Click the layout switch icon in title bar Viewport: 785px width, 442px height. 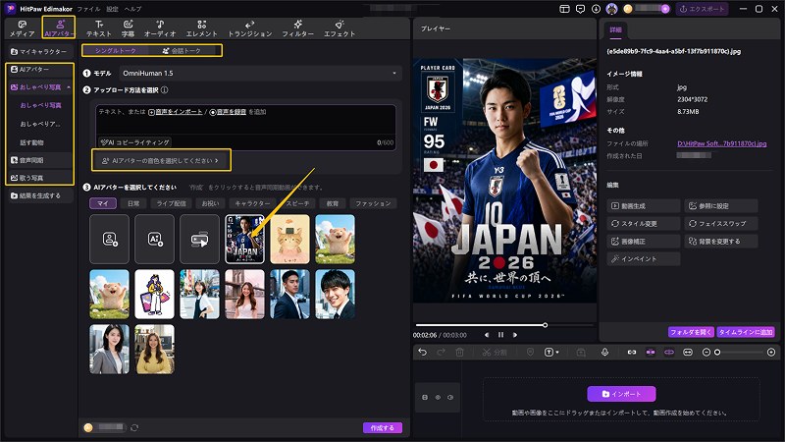565,9
